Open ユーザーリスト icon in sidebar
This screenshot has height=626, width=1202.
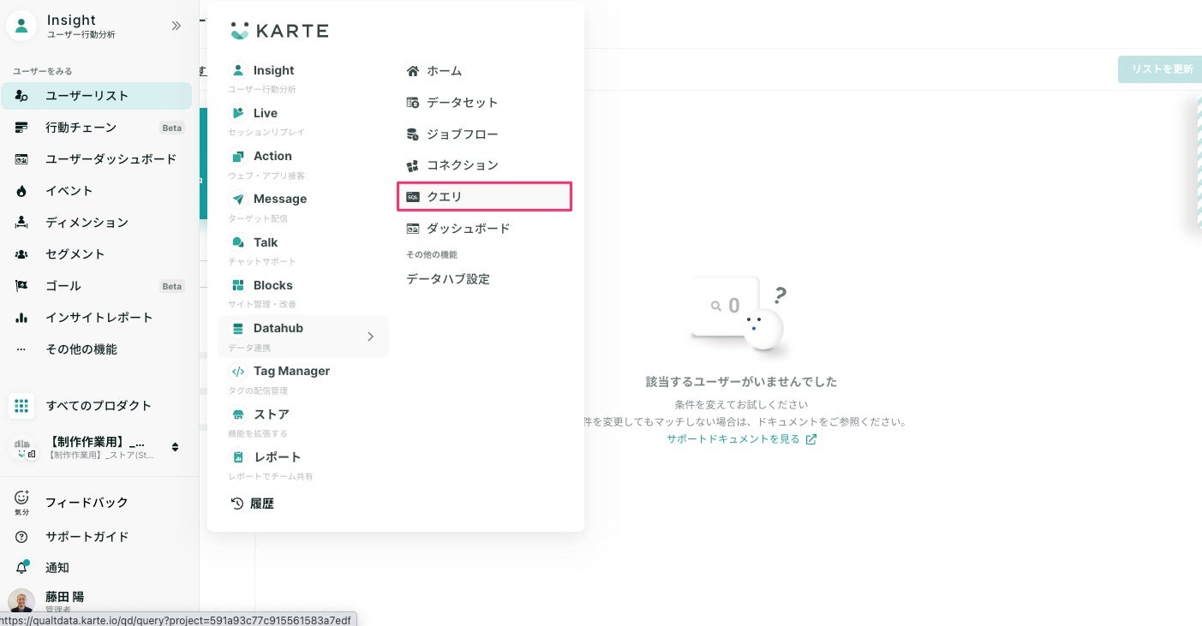22,96
